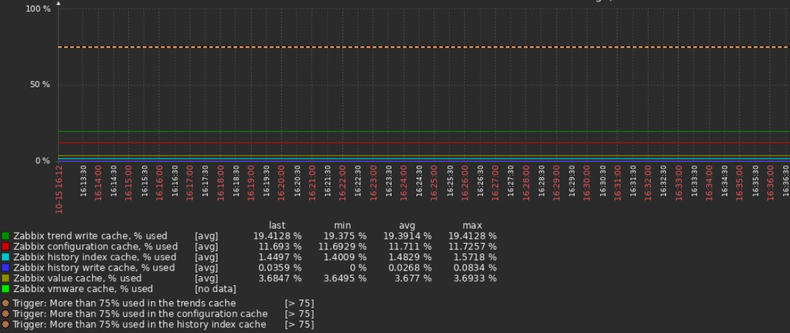Click the [no data] vmware cache entry
790x333 pixels.
[215, 289]
